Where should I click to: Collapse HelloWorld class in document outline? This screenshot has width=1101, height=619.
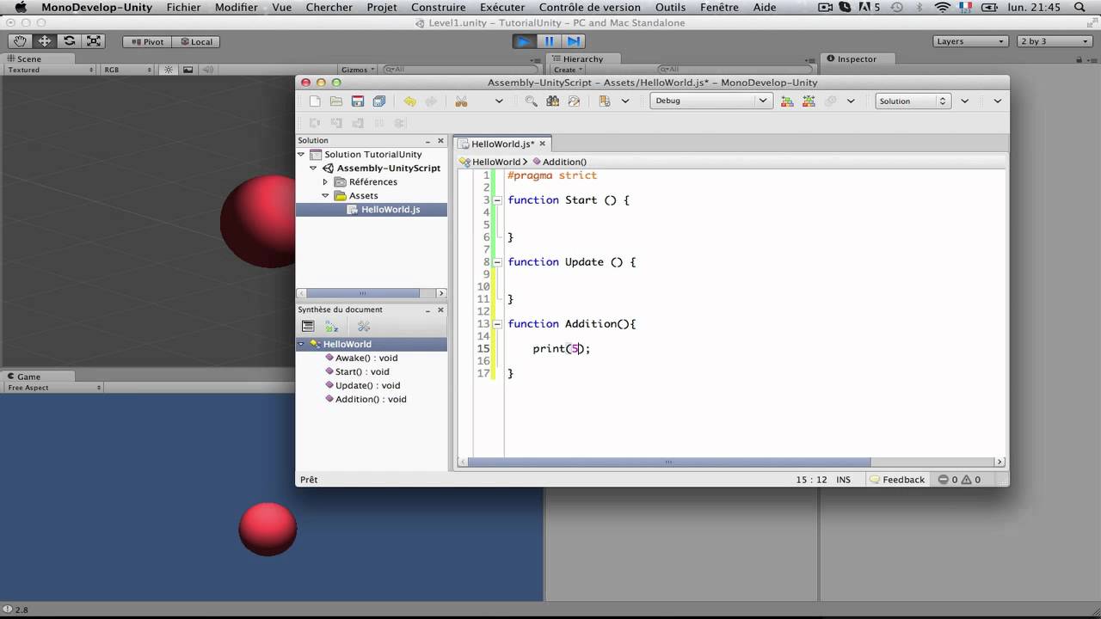point(301,344)
